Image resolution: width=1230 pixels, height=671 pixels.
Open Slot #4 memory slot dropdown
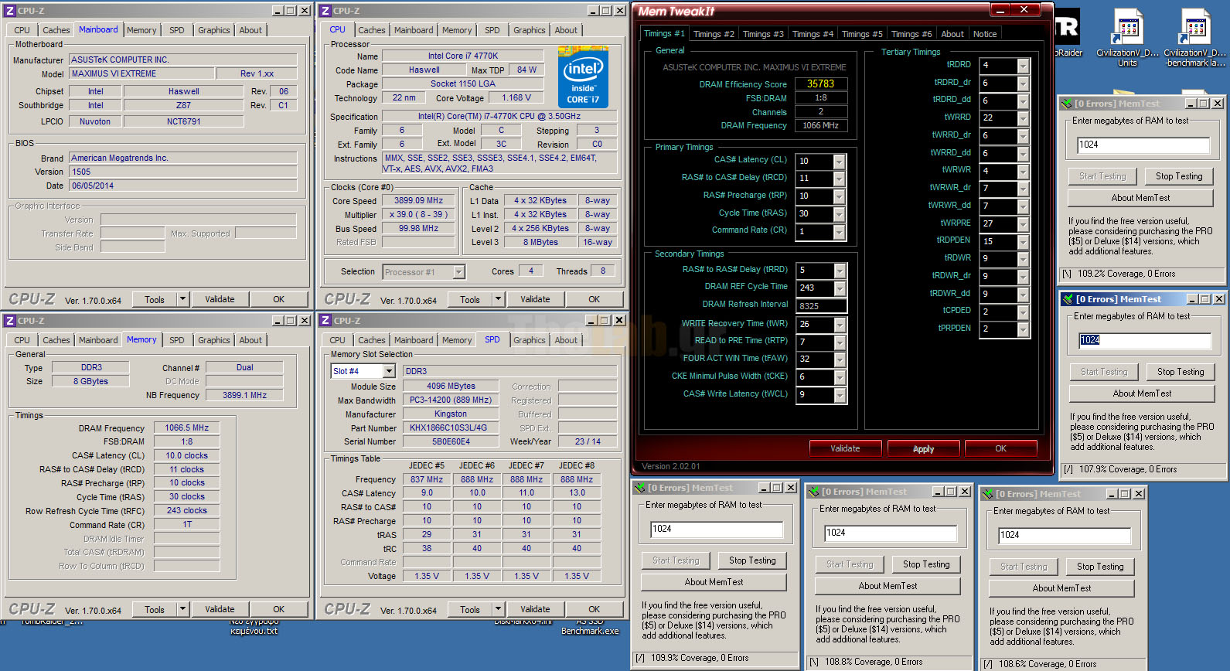[389, 371]
